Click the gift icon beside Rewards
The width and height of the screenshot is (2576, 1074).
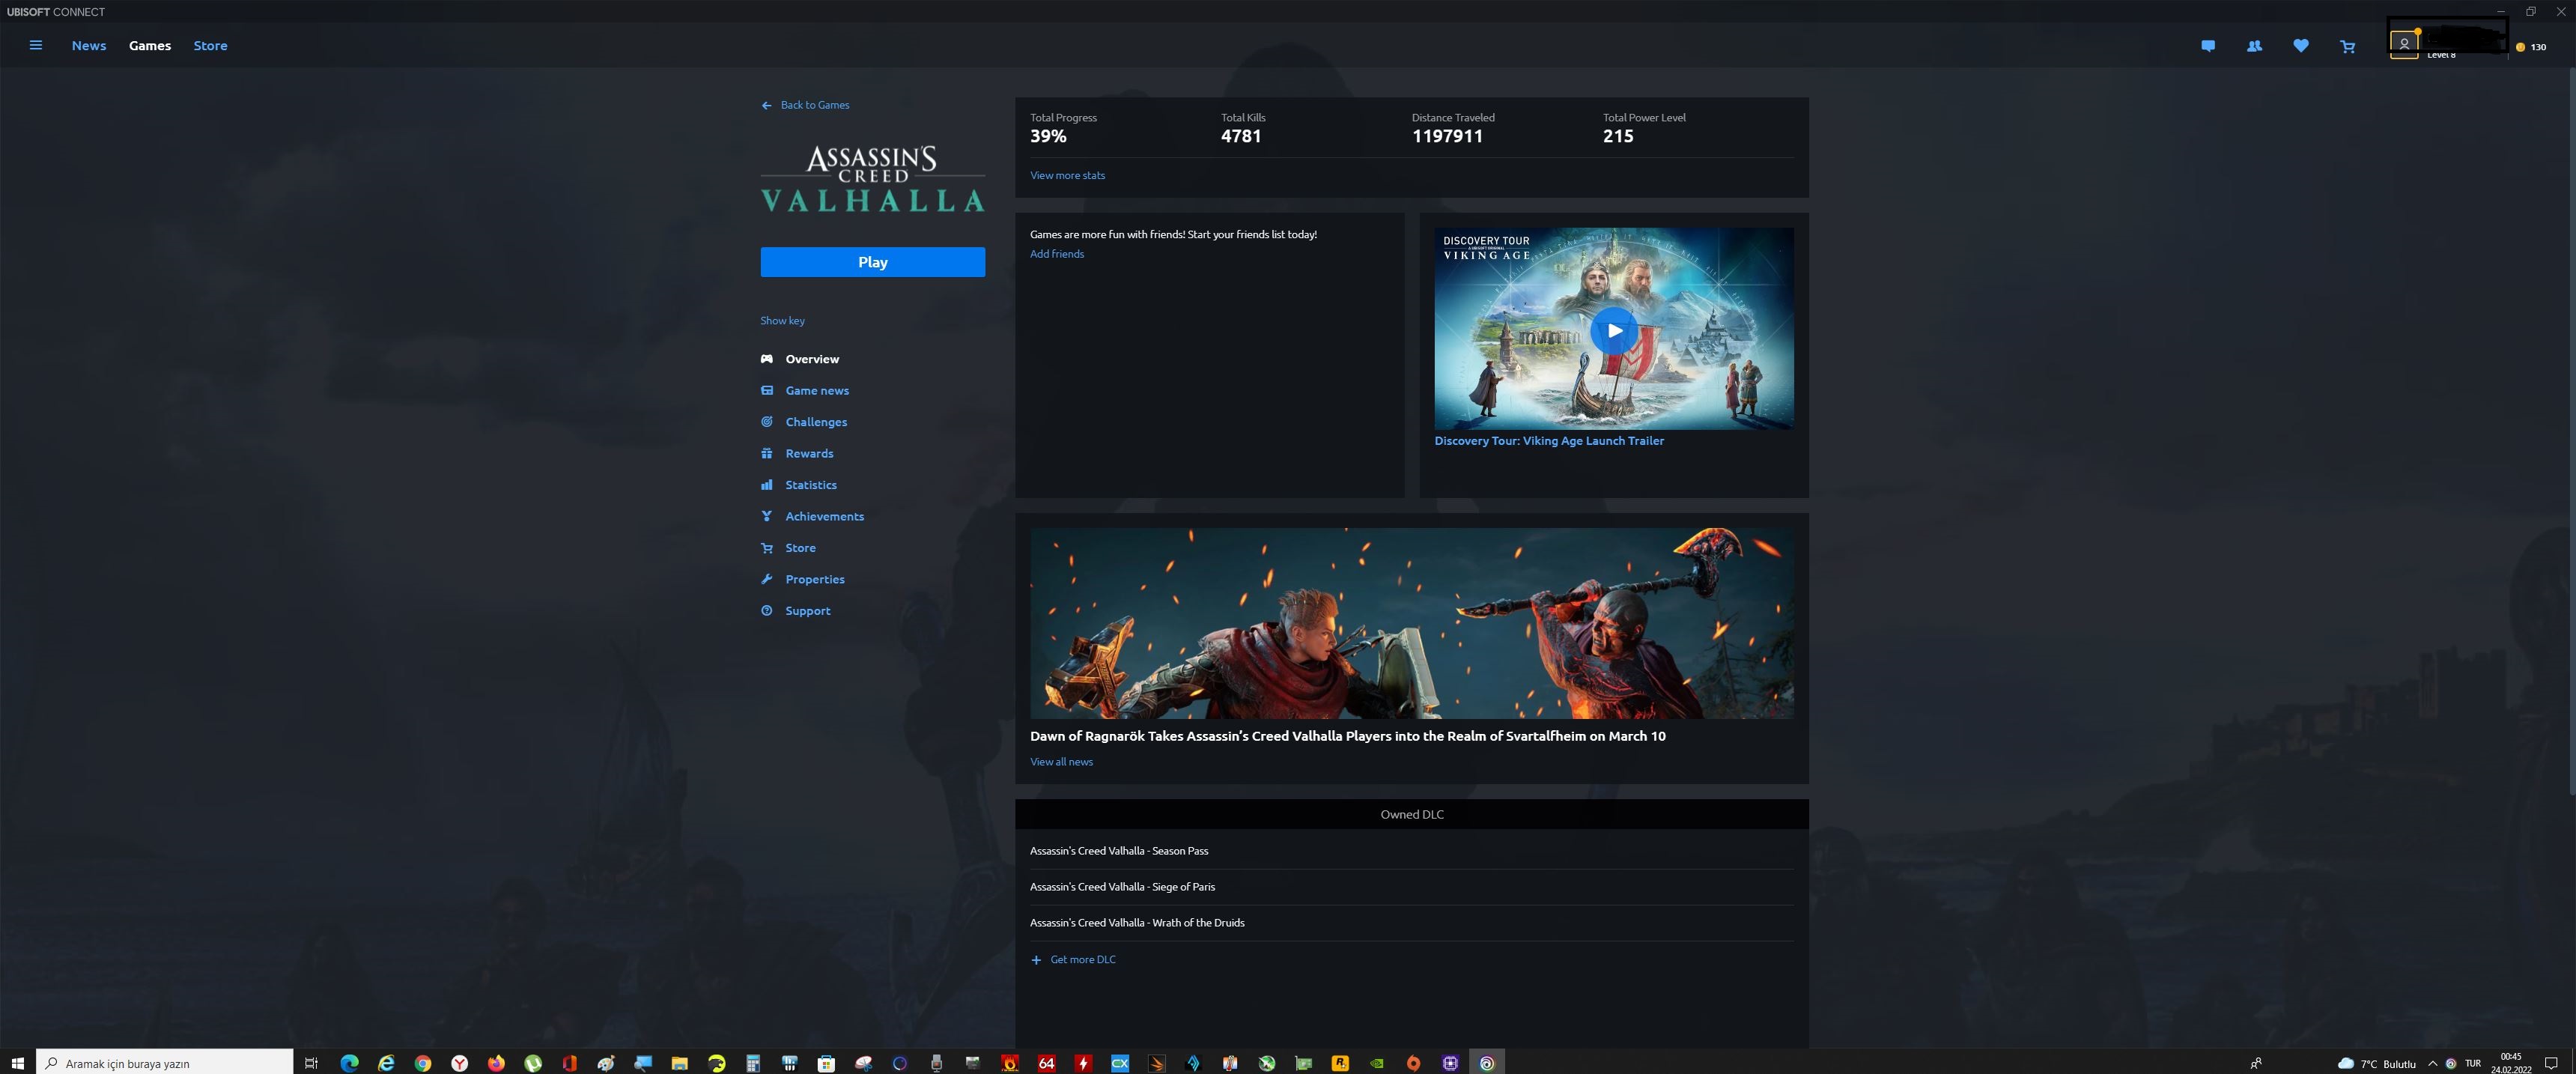click(x=766, y=453)
